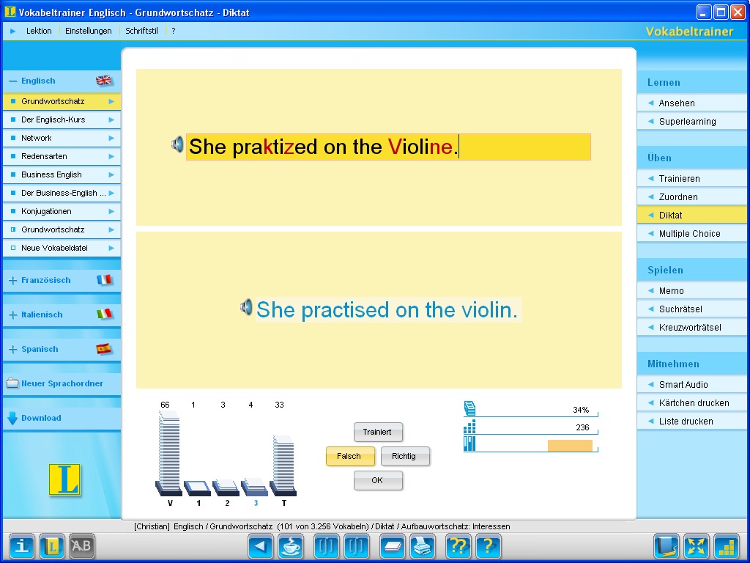Expand arrow beside Konjugationen

(x=111, y=211)
